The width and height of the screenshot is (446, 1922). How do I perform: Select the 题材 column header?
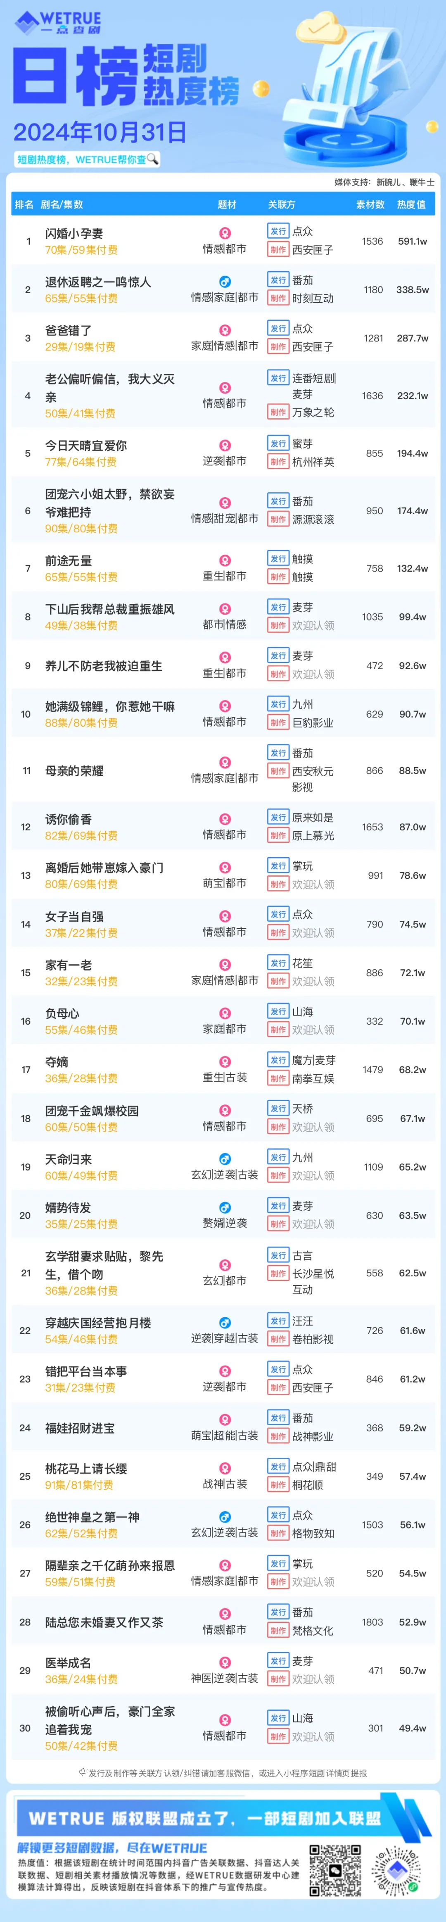click(227, 205)
